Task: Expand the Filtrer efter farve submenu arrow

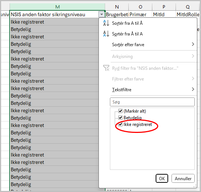Action: 193,79
